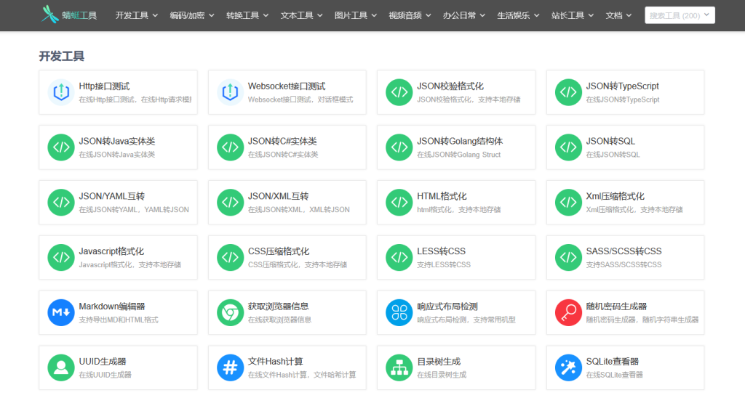Click the Chrome icon for 获取浏览器信息

coord(230,312)
